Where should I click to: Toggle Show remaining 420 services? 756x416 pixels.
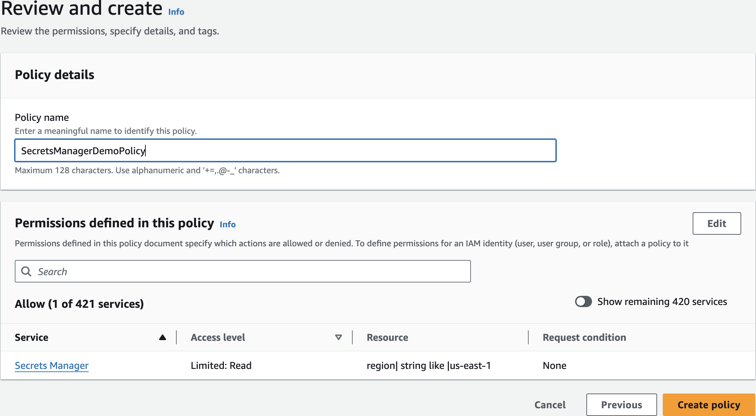(583, 301)
